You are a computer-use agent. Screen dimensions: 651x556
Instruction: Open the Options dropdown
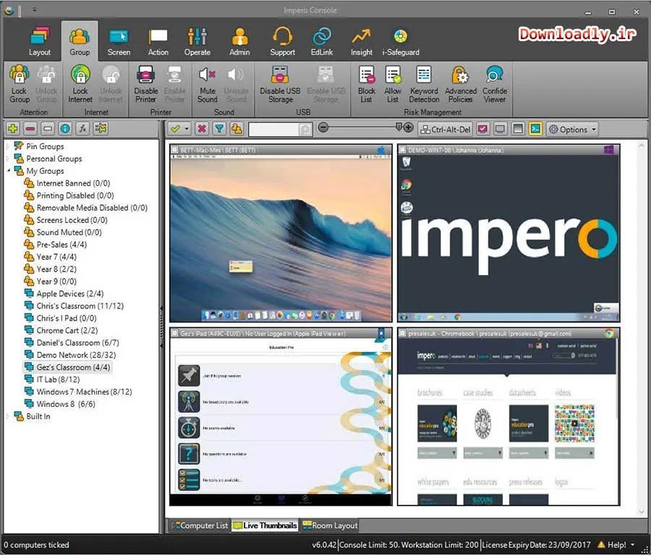pyautogui.click(x=573, y=130)
